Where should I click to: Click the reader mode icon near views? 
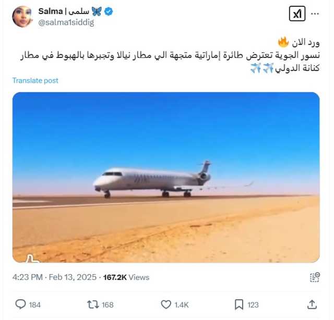315,277
